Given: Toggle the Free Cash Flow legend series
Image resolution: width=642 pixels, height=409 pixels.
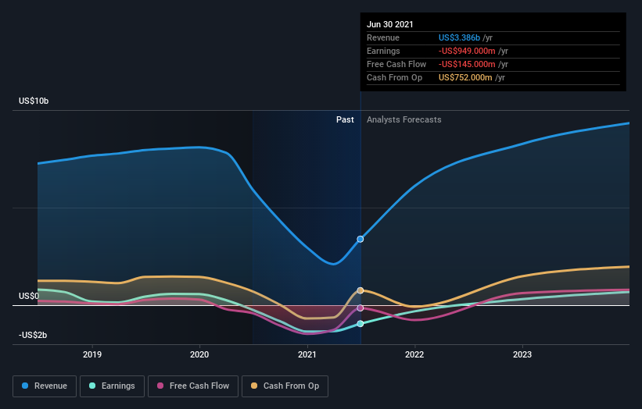Looking at the screenshot, I should point(193,386).
